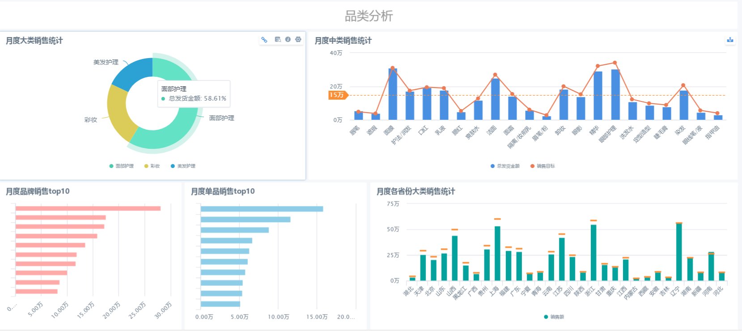
Task: Click the longest pink bar in 品牌 top10
Action: [x=88, y=208]
